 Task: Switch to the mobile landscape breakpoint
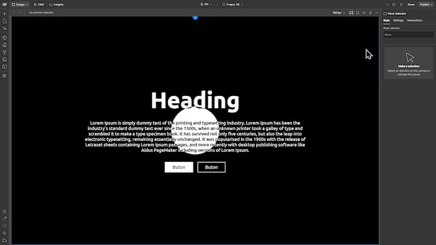(364, 13)
